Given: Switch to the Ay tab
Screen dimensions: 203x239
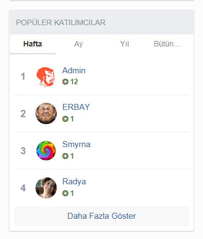Looking at the screenshot, I should point(79,44).
